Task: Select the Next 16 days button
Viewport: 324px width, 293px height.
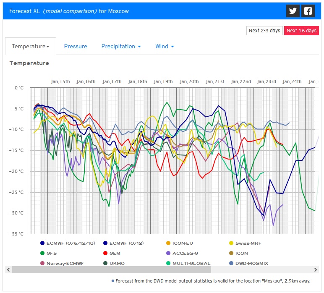Action: (301, 31)
